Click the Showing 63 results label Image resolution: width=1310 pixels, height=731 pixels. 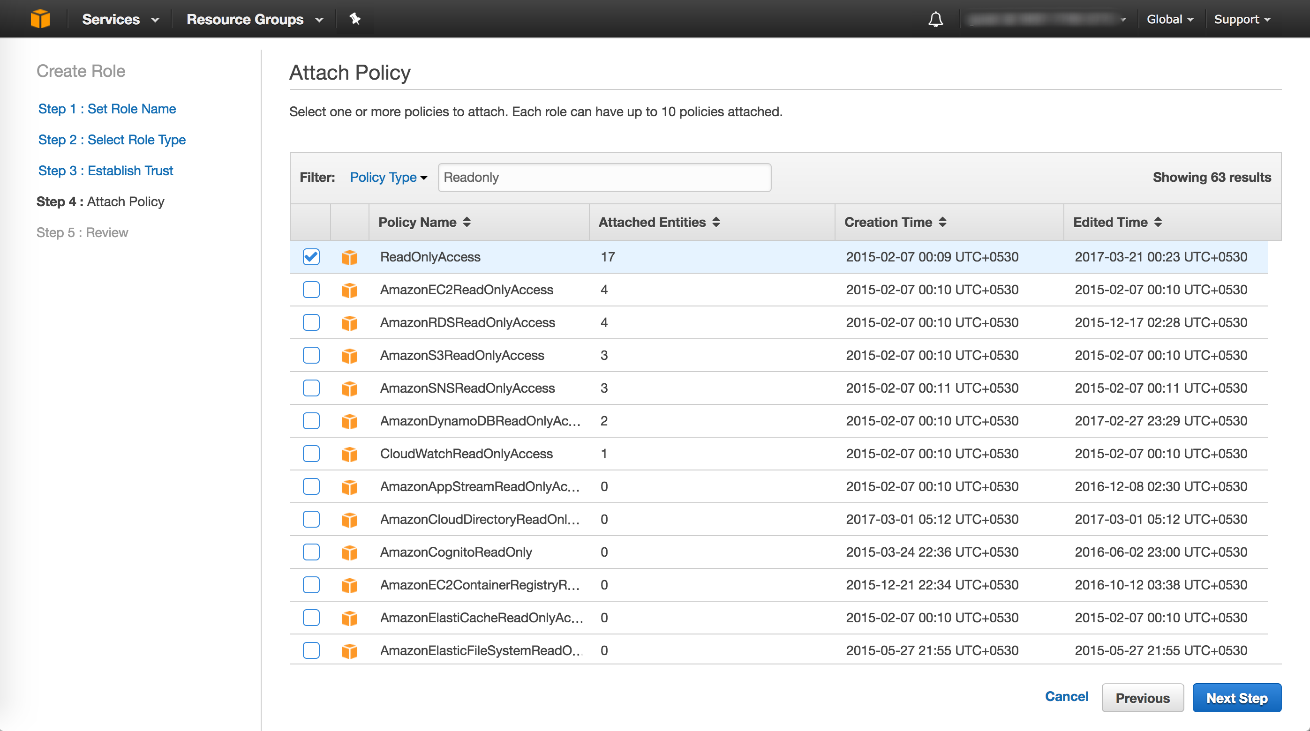[1212, 178]
